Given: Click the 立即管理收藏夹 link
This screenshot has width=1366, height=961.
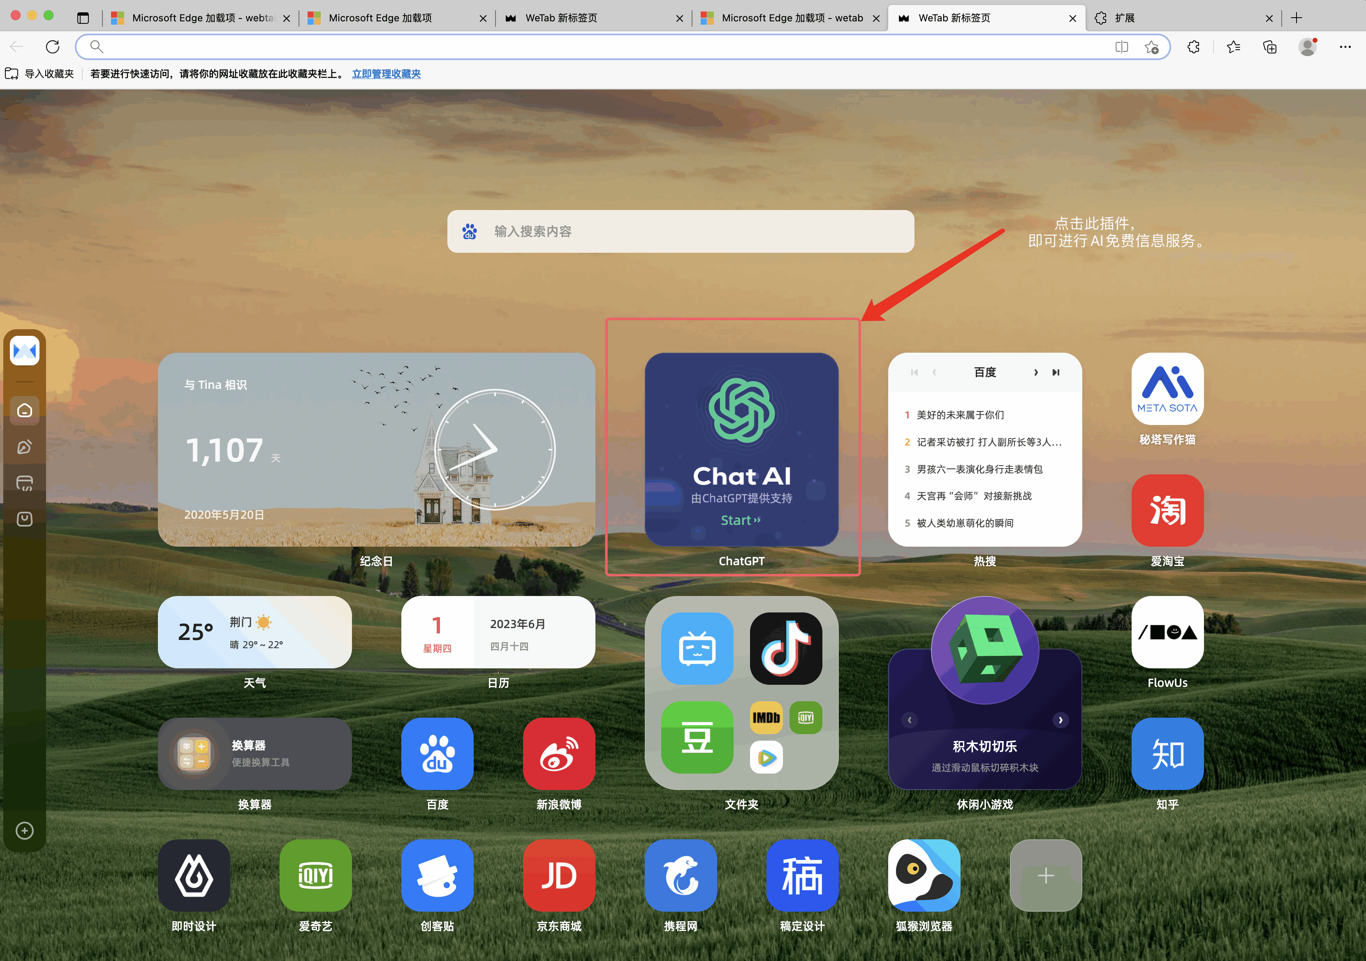Looking at the screenshot, I should tap(386, 74).
